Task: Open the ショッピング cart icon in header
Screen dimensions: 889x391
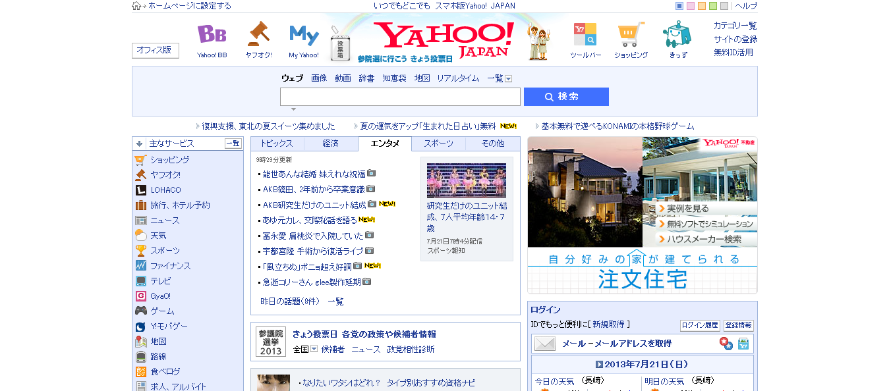Action: click(x=631, y=34)
